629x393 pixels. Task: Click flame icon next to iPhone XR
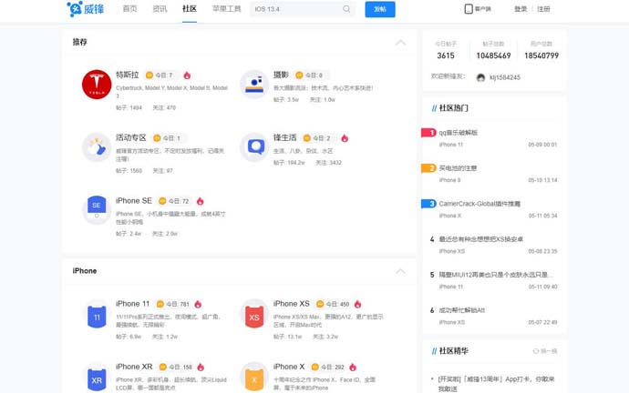[201, 367]
